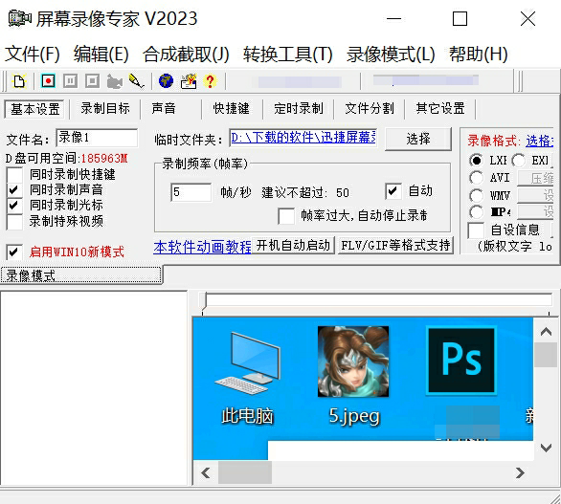Open the 转换工具(T) menu
Viewport: 561px width, 504px height.
coord(288,55)
